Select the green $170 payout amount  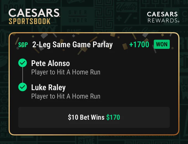click(x=113, y=117)
